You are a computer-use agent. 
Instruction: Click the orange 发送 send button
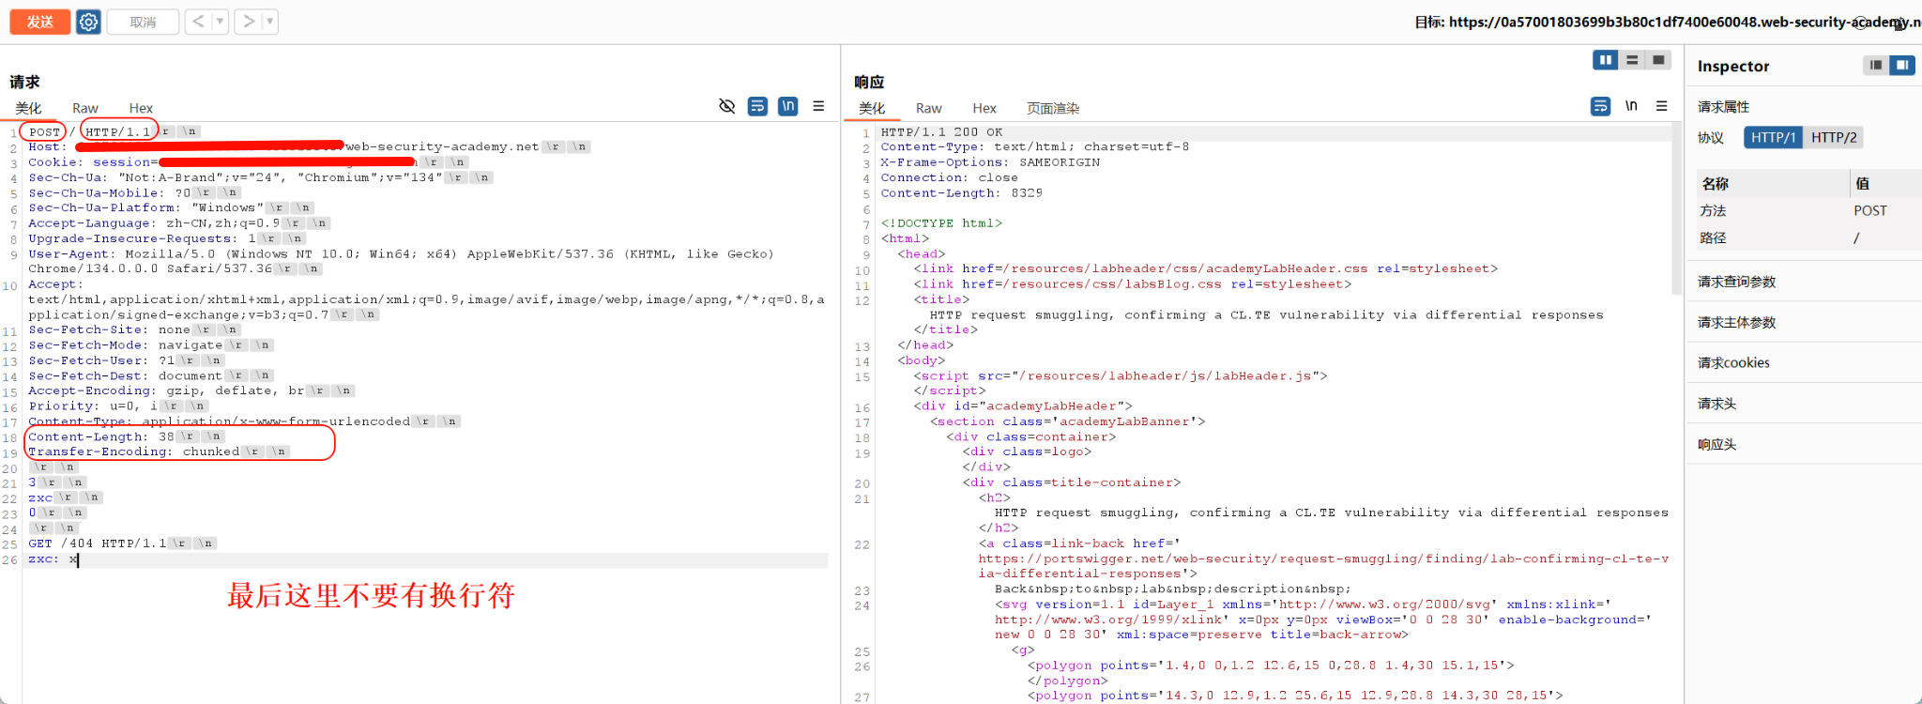click(39, 22)
